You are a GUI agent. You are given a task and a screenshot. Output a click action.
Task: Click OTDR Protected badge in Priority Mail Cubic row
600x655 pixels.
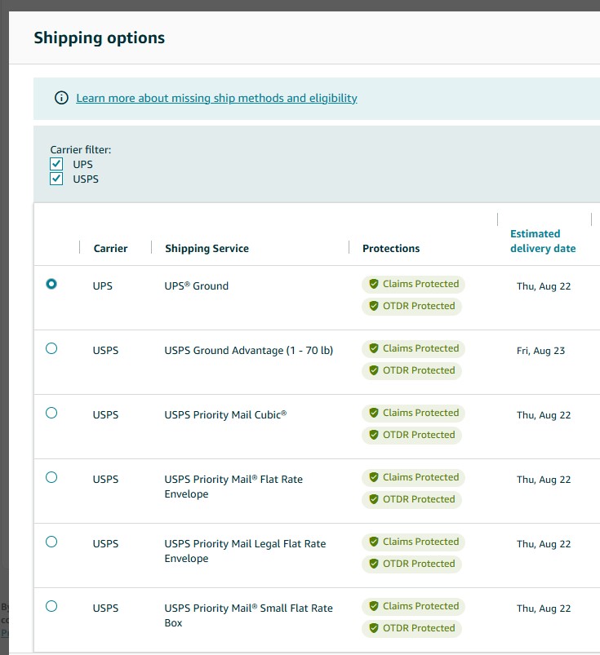412,435
